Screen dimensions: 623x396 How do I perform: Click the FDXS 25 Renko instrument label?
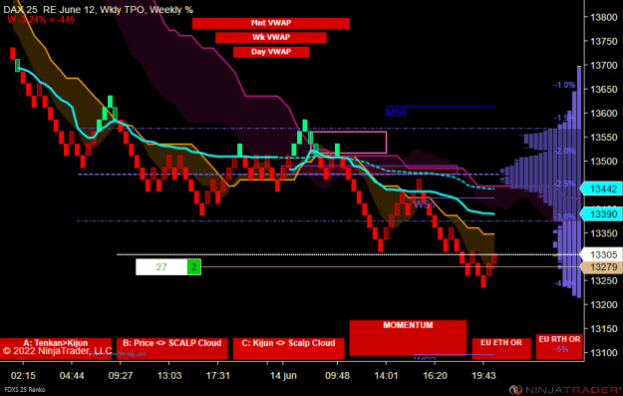click(24, 390)
